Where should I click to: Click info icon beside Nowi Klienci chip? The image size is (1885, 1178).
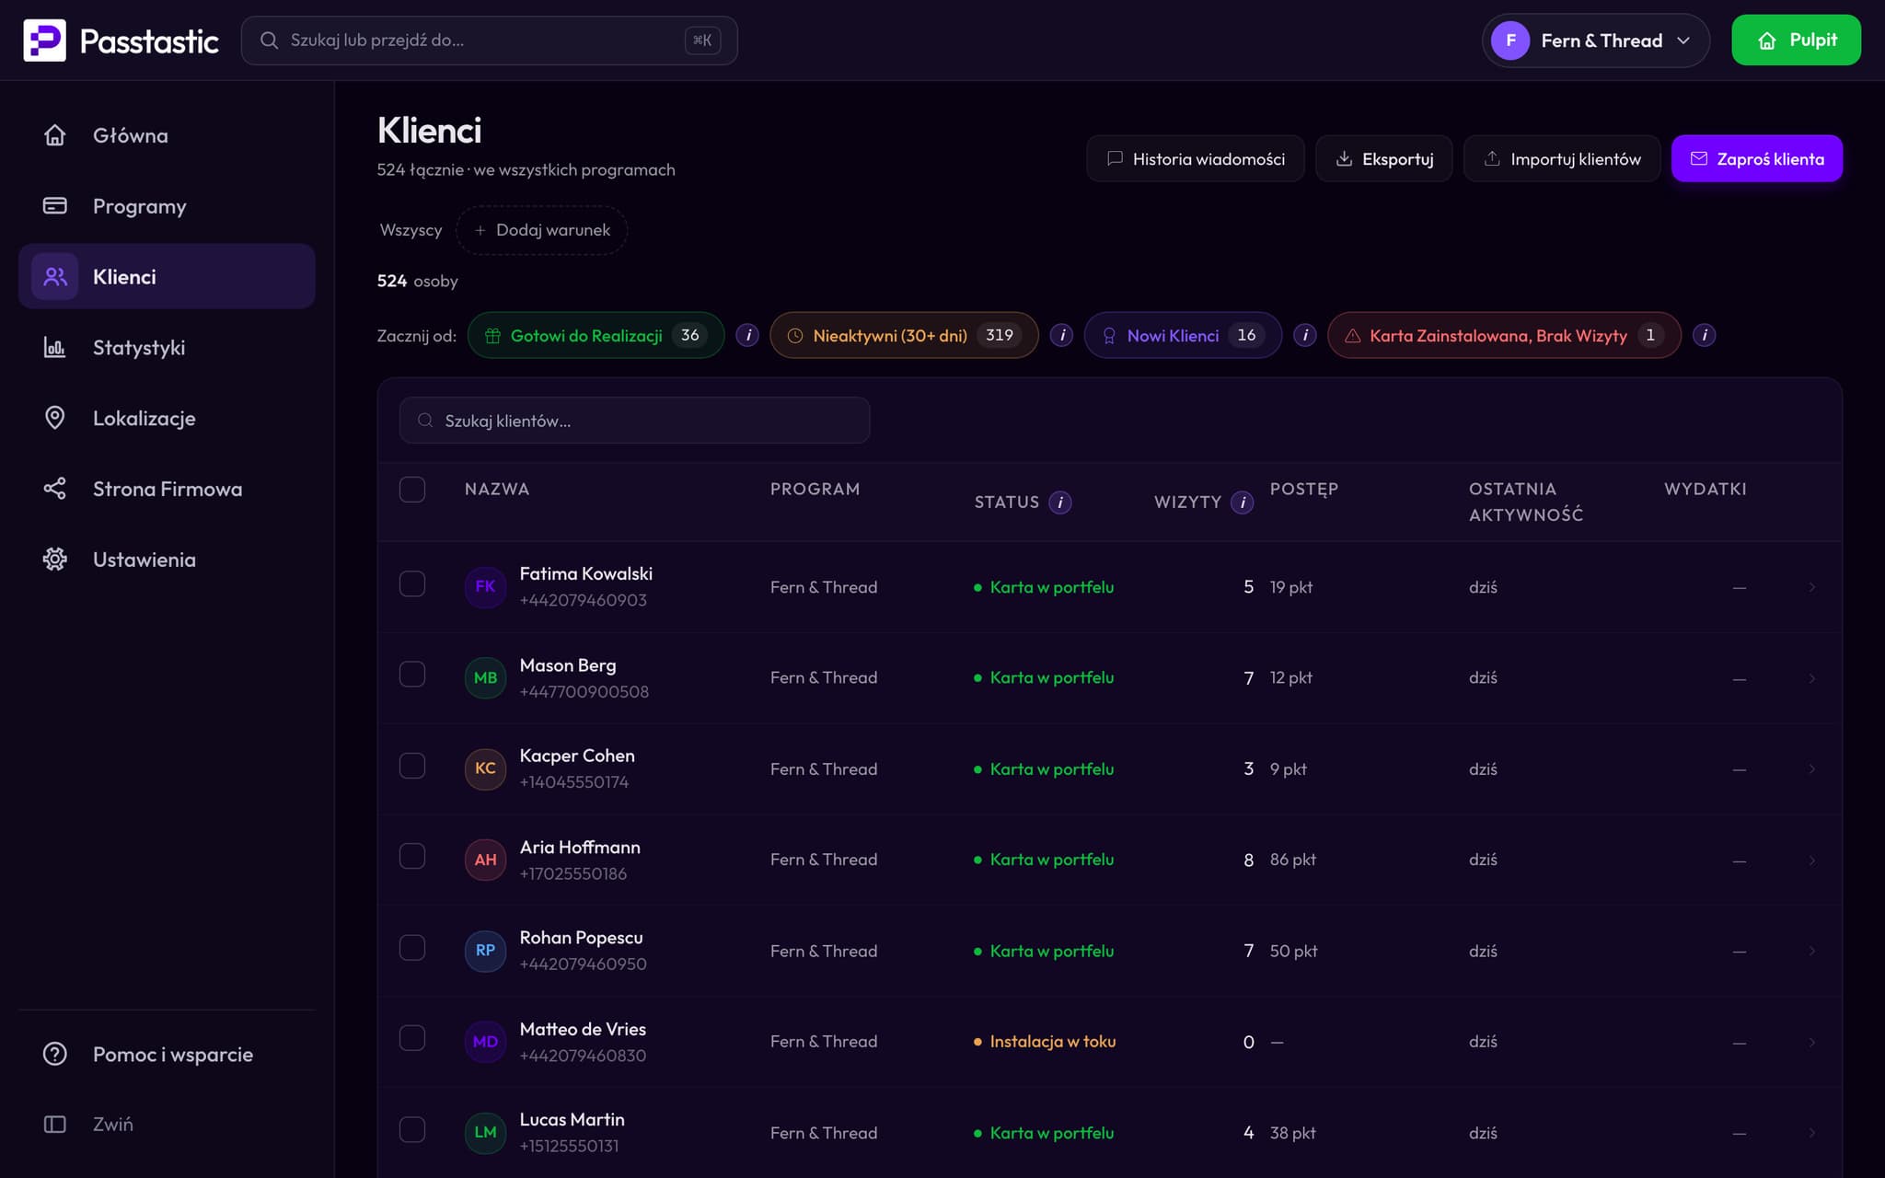[x=1304, y=335]
